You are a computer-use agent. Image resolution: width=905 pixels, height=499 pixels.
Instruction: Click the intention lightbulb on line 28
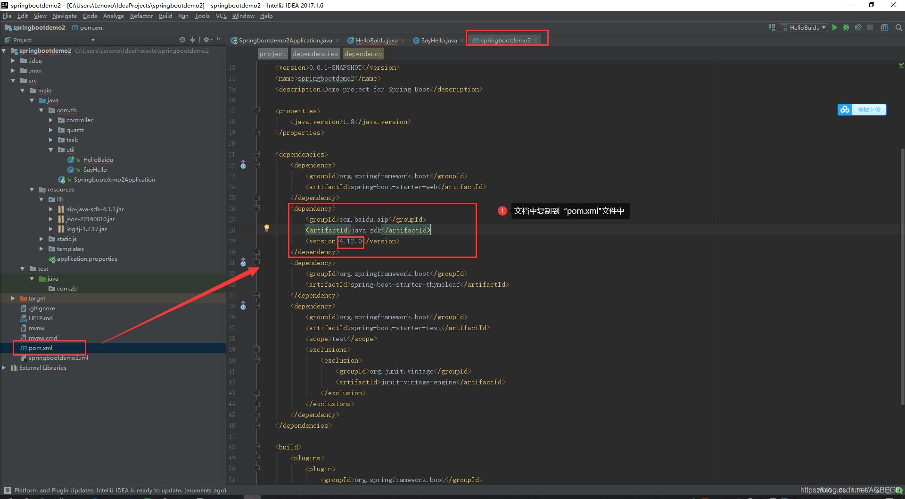[267, 228]
